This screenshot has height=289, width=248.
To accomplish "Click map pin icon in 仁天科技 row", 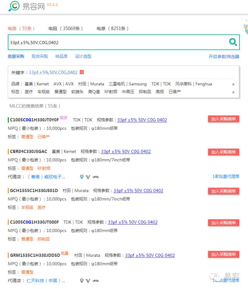I will click(82, 281).
